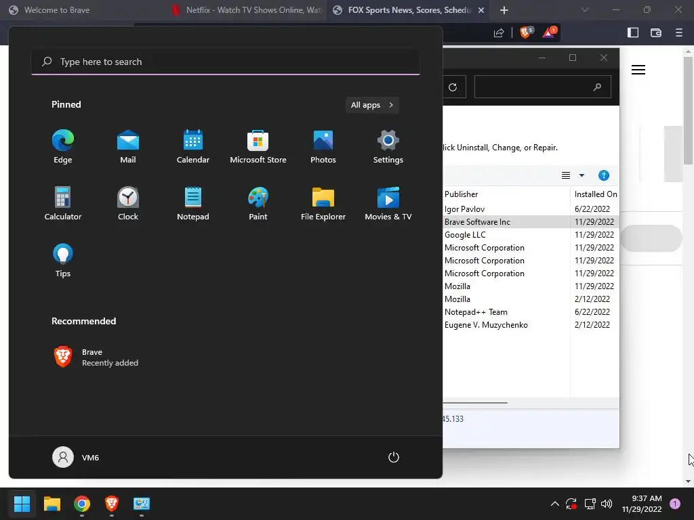Open the All apps list
Viewport: 694px width, 520px height.
pyautogui.click(x=372, y=105)
